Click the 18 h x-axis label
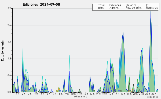Viewport: 161px width, 99px height. (123, 94)
